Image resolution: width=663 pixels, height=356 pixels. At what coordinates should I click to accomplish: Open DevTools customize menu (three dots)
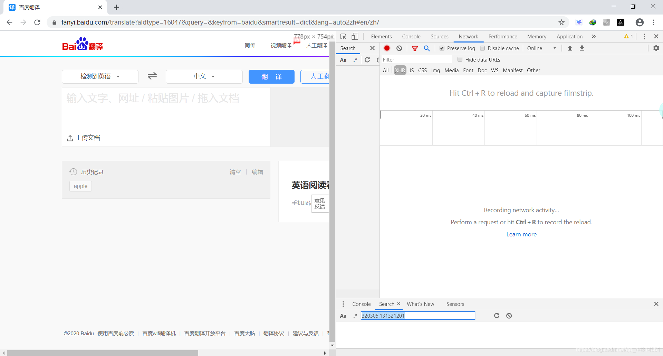tap(644, 37)
